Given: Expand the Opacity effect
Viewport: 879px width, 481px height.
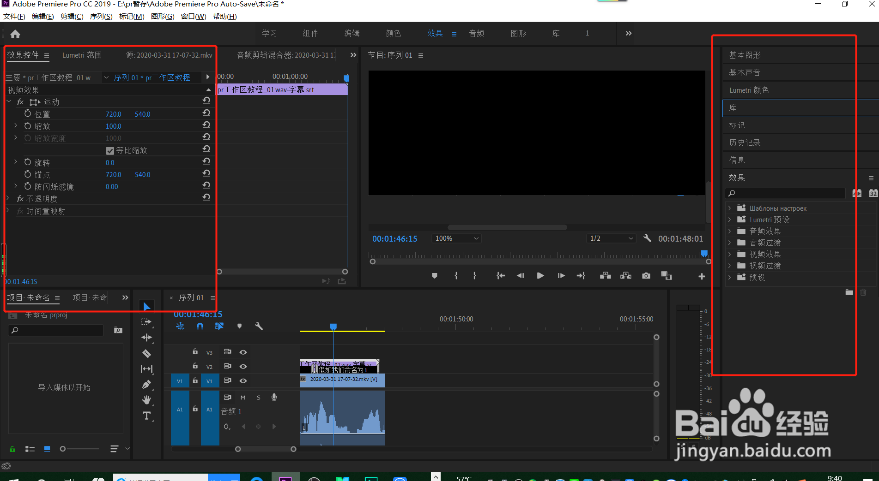Looking at the screenshot, I should click(8, 198).
